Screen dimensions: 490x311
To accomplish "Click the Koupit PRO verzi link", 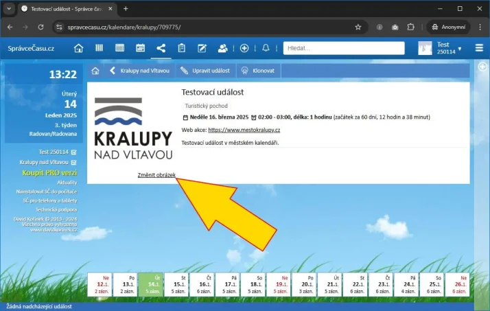I will click(x=49, y=172).
